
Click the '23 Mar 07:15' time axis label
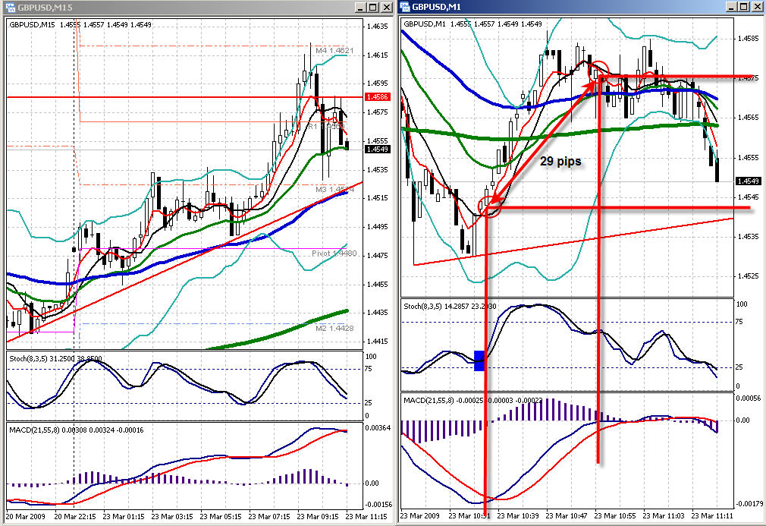click(269, 516)
